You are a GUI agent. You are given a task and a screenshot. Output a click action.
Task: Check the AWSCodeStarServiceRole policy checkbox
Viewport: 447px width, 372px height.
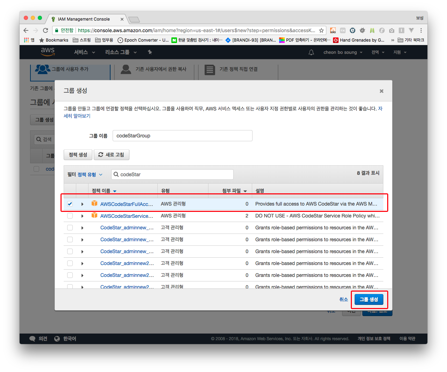click(70, 216)
